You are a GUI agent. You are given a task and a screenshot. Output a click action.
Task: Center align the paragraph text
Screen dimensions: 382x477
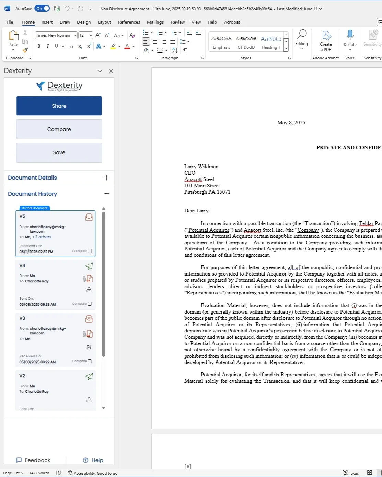[x=155, y=41]
